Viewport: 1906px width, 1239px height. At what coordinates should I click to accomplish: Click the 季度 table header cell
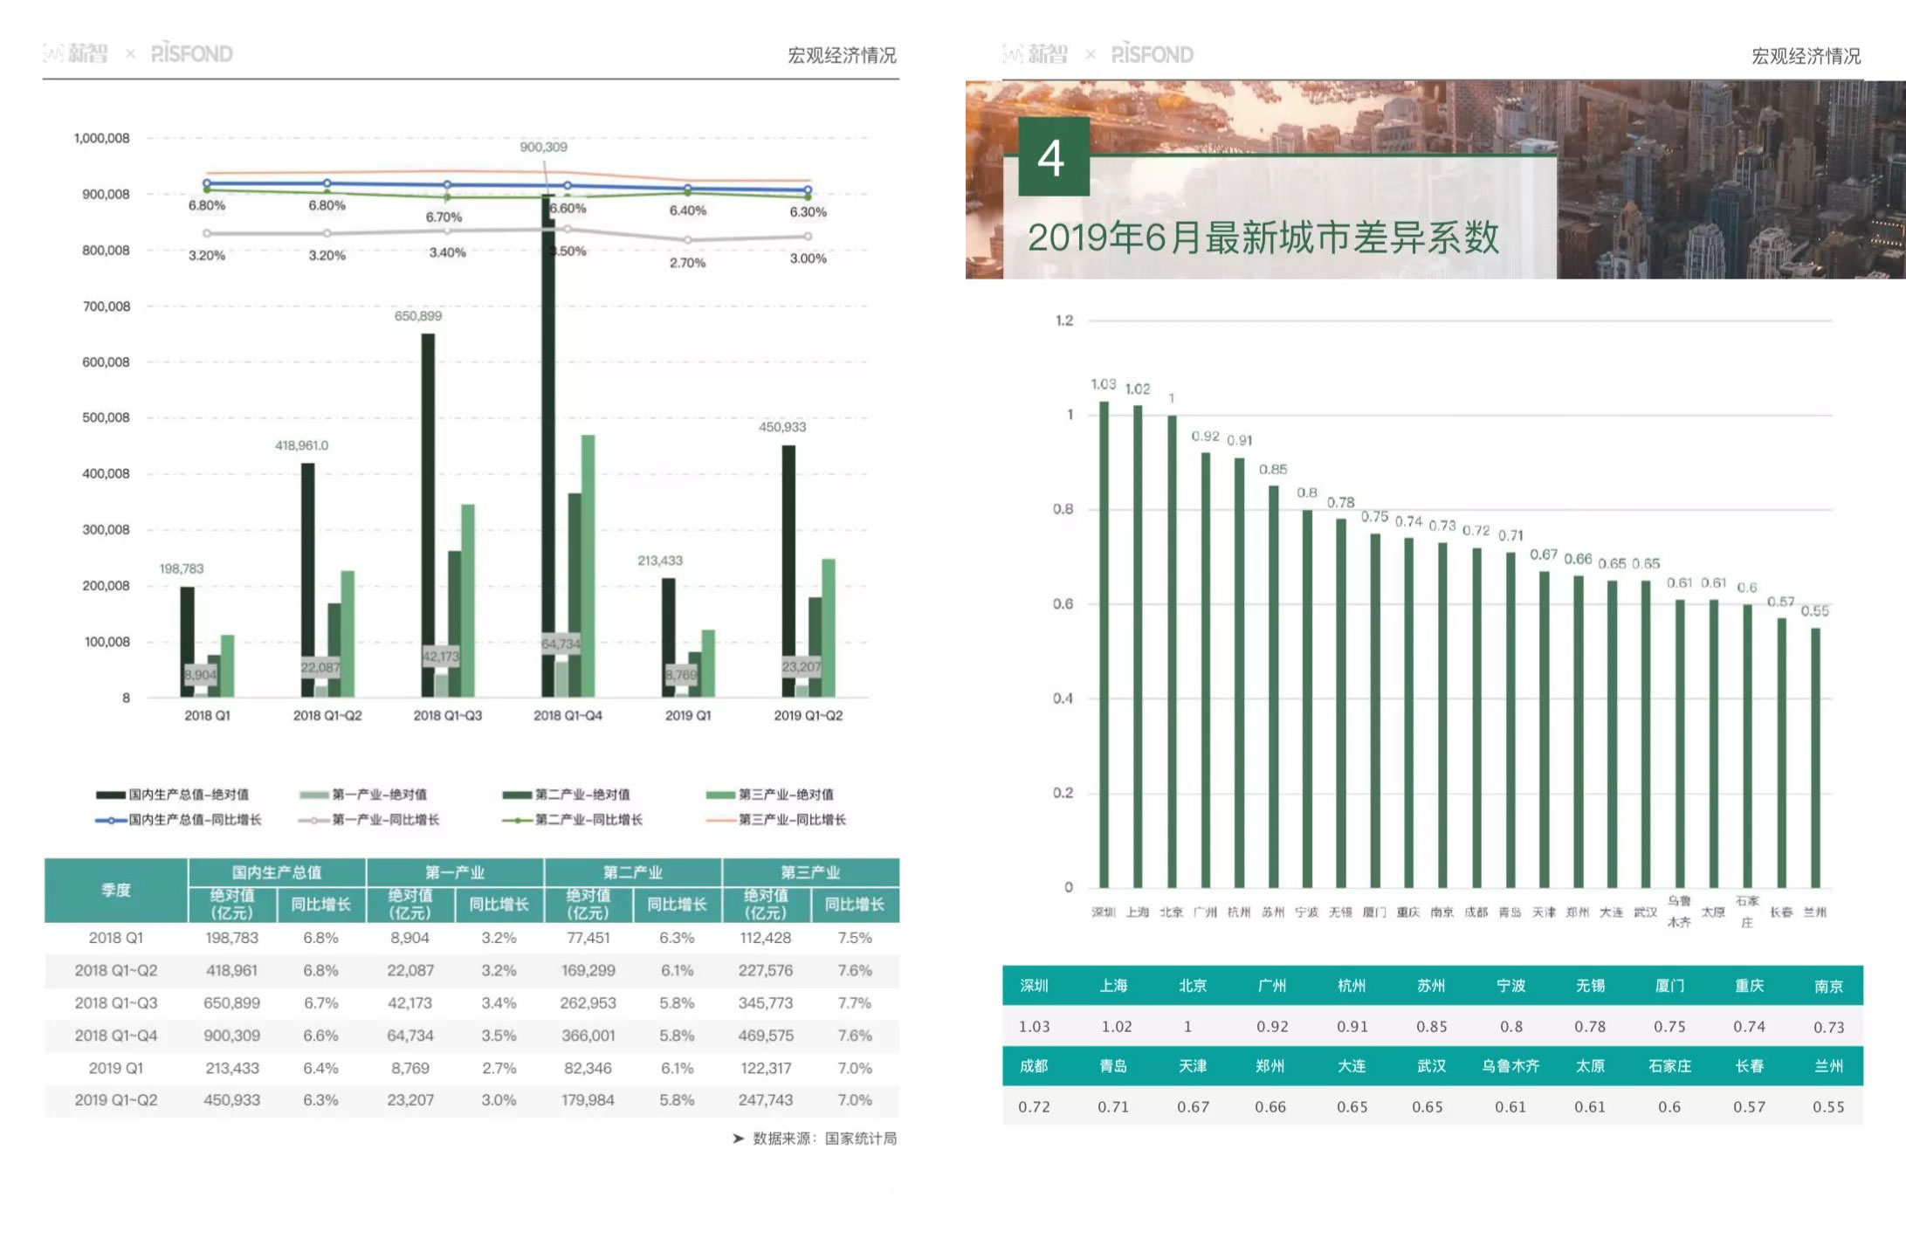(x=116, y=890)
